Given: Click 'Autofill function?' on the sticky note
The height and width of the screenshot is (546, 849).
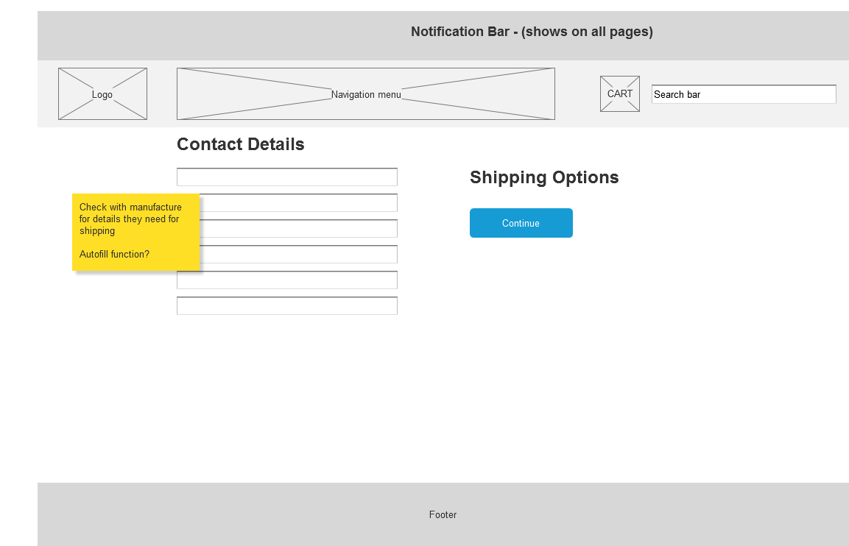Looking at the screenshot, I should [x=114, y=255].
